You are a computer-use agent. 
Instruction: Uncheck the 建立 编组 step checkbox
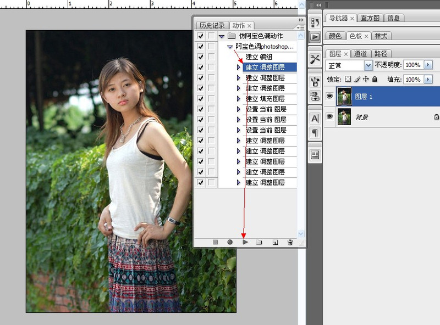[200, 57]
